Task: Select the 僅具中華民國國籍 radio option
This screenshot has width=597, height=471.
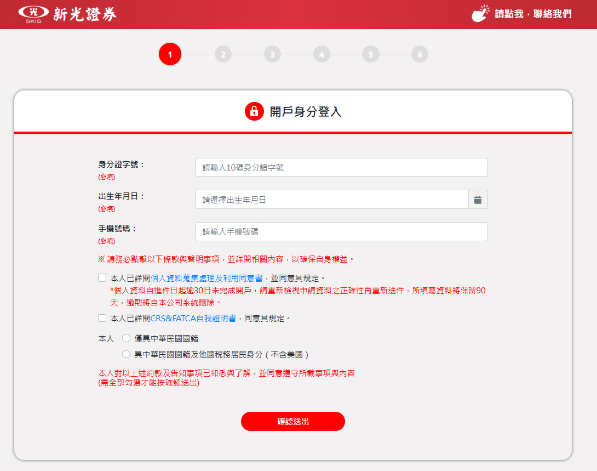Action: click(125, 338)
